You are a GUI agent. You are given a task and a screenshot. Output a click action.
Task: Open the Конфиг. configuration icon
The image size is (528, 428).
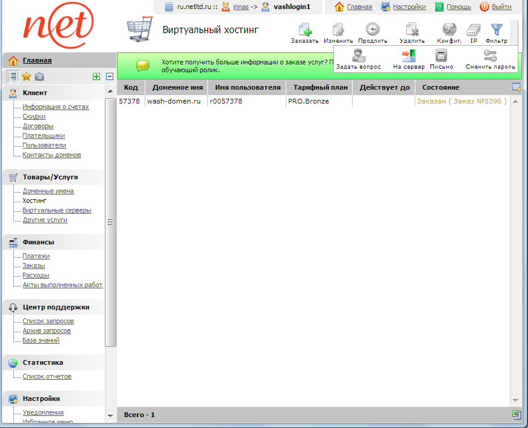click(x=448, y=29)
